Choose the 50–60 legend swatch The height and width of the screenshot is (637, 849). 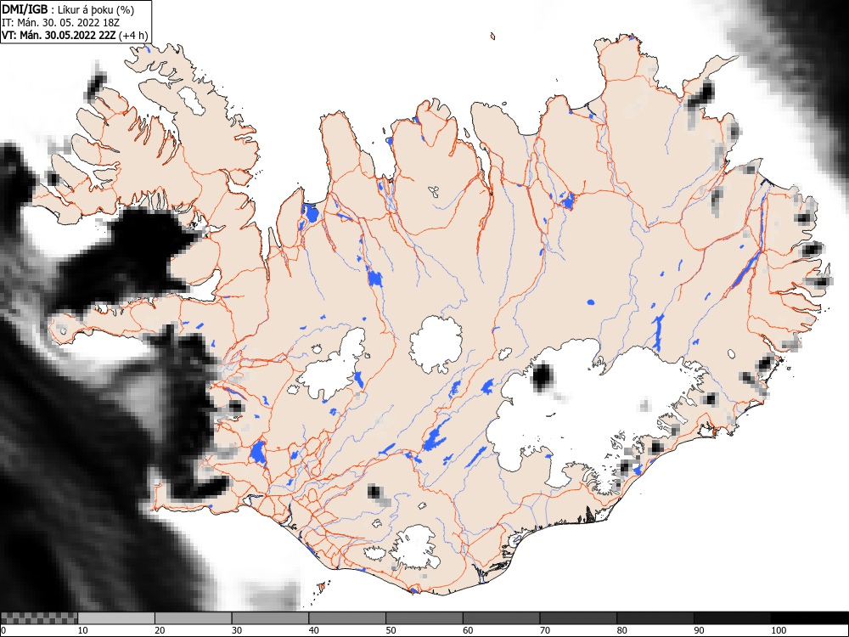424,618
